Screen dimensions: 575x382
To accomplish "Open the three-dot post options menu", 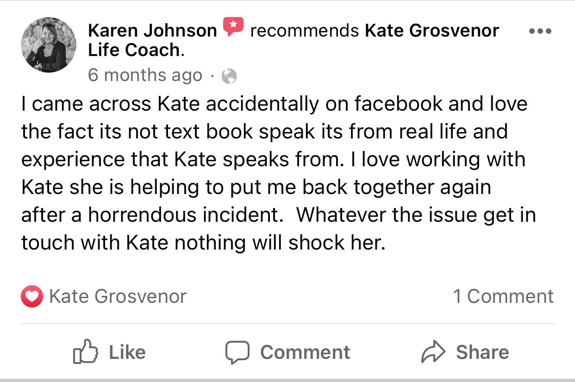I will 540,31.
